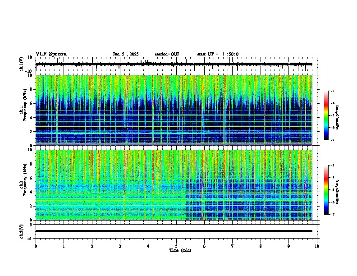Click the 5 tick on ch.3(V) axis
Screen dimensions: 357x276
pos(32,225)
